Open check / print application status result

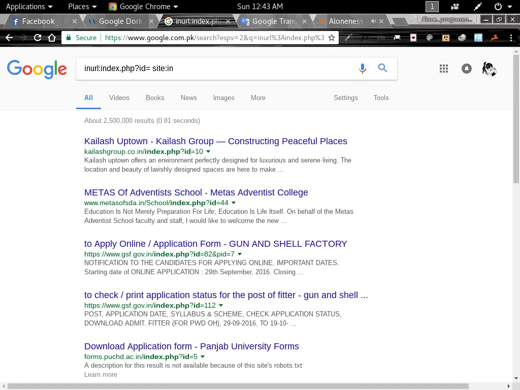pos(226,295)
